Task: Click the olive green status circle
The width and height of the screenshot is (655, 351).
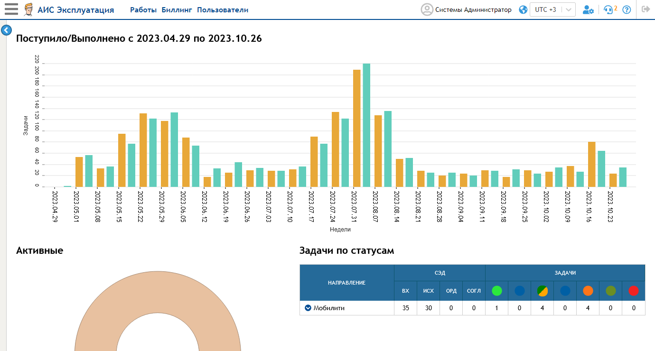Action: pyautogui.click(x=611, y=291)
